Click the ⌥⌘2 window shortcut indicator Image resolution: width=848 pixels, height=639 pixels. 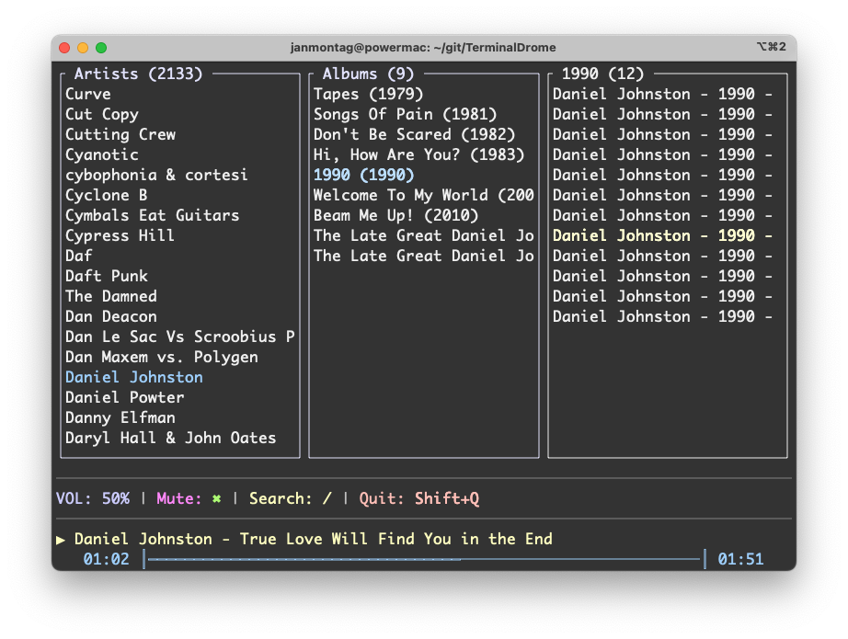[x=772, y=47]
